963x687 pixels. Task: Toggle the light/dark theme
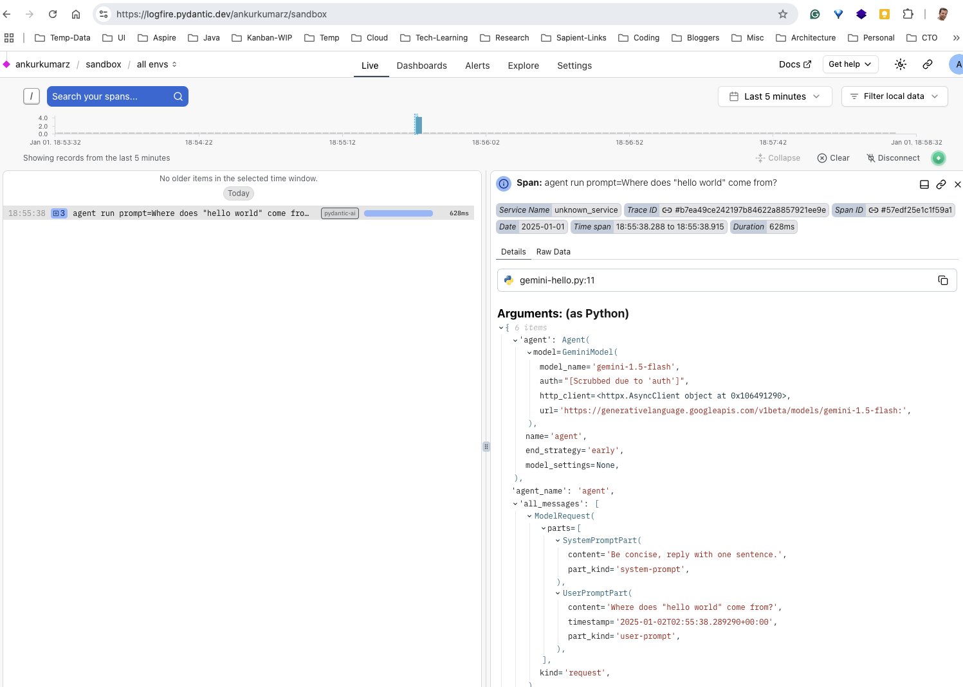(x=901, y=64)
